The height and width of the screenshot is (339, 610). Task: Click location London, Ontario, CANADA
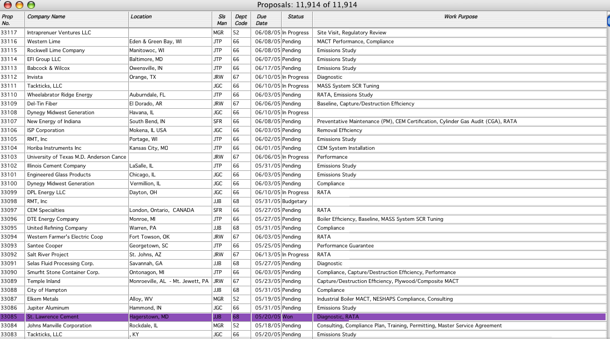click(x=162, y=210)
